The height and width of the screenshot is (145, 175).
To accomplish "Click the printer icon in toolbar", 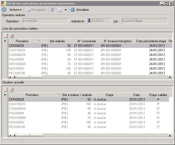I will coord(60,10).
